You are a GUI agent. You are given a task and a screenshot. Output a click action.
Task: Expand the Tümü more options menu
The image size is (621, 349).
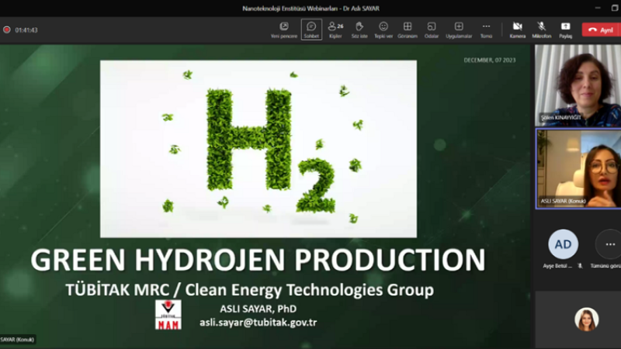pos(486,30)
